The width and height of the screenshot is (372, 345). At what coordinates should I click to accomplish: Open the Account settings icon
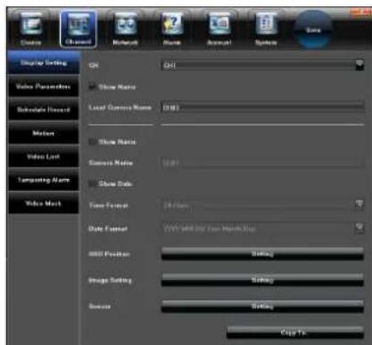pyautogui.click(x=219, y=29)
